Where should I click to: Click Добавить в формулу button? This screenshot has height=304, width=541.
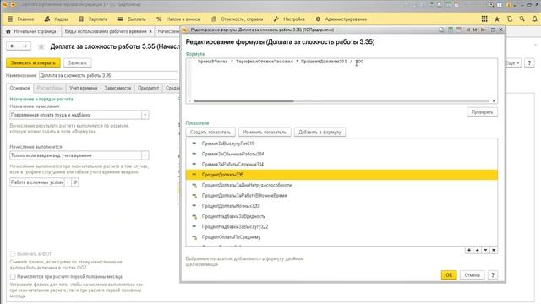(x=320, y=132)
